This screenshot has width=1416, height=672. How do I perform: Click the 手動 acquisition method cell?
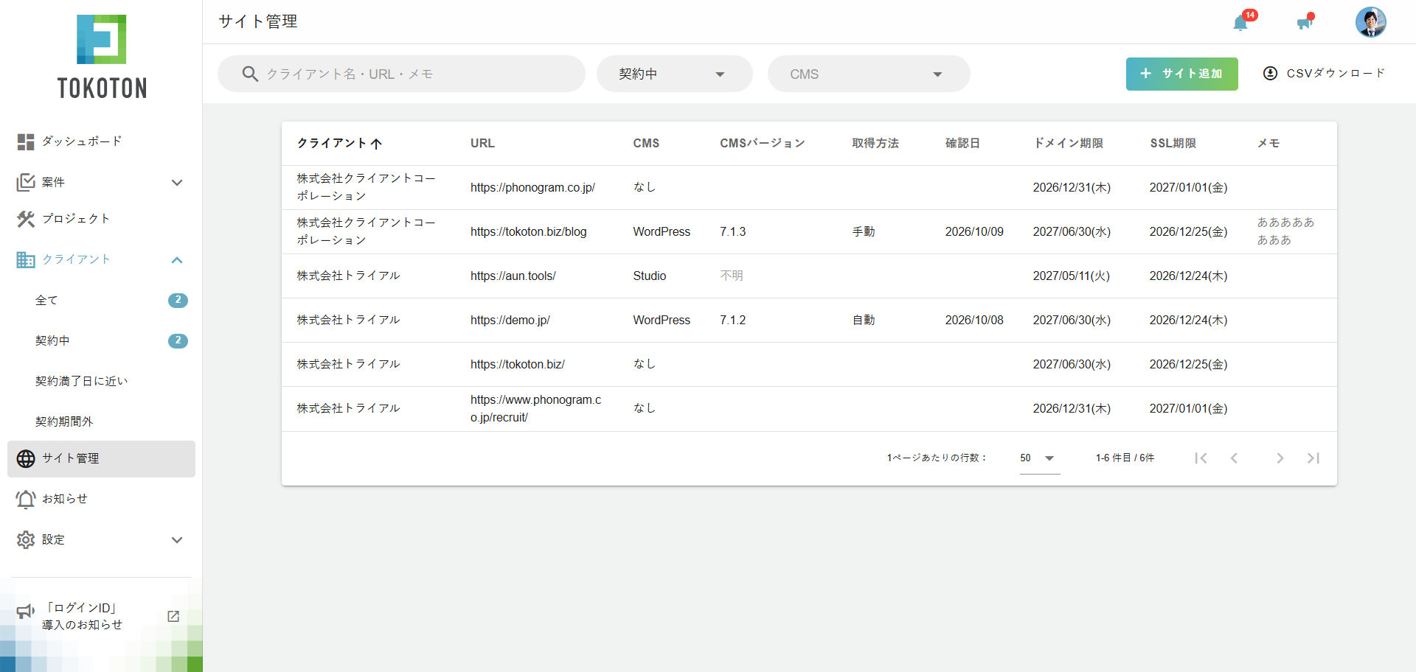[x=863, y=232]
